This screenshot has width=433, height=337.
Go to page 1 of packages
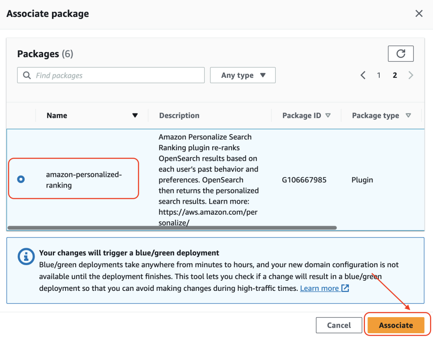coord(379,75)
